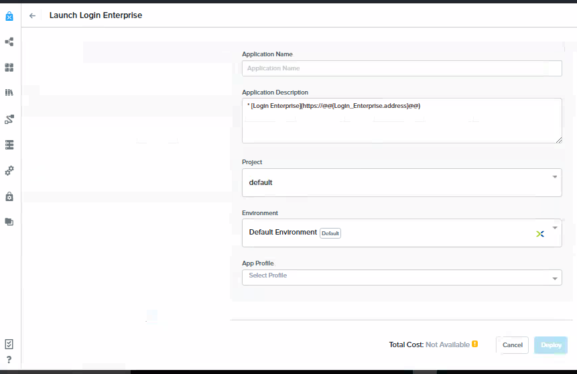Click the Deploy button

point(551,345)
